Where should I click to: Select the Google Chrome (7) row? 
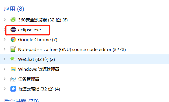pos(85,40)
